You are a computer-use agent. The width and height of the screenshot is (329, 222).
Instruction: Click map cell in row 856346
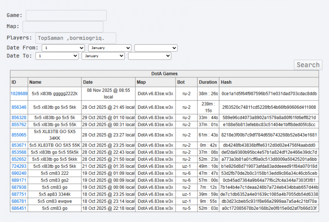pyautogui.click(x=156, y=107)
